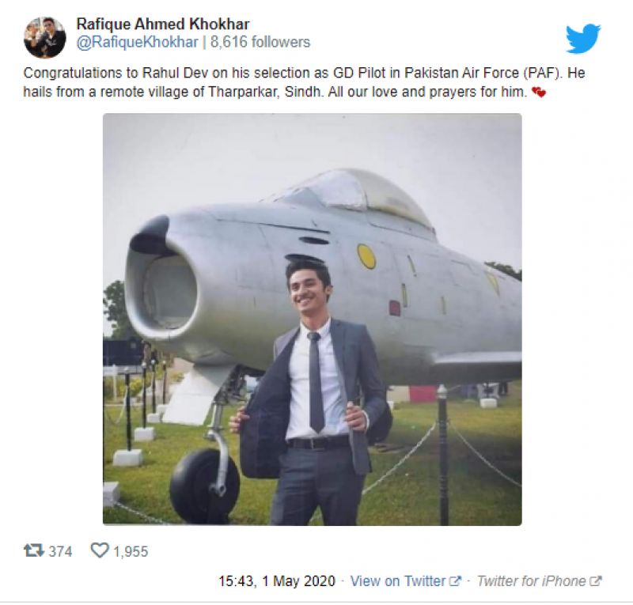Screen dimensions: 633x605
Task: Click the retweet arrows icon
Action: pos(33,551)
